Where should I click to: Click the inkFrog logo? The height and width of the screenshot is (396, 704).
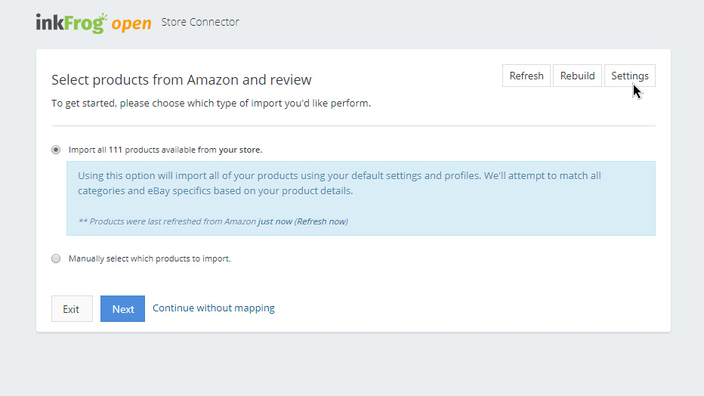pos(72,23)
